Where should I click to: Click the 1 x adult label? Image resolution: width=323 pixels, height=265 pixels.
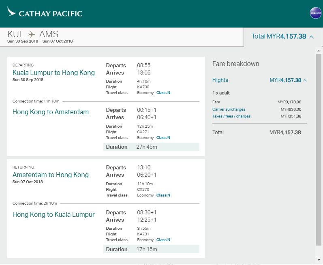click(221, 93)
